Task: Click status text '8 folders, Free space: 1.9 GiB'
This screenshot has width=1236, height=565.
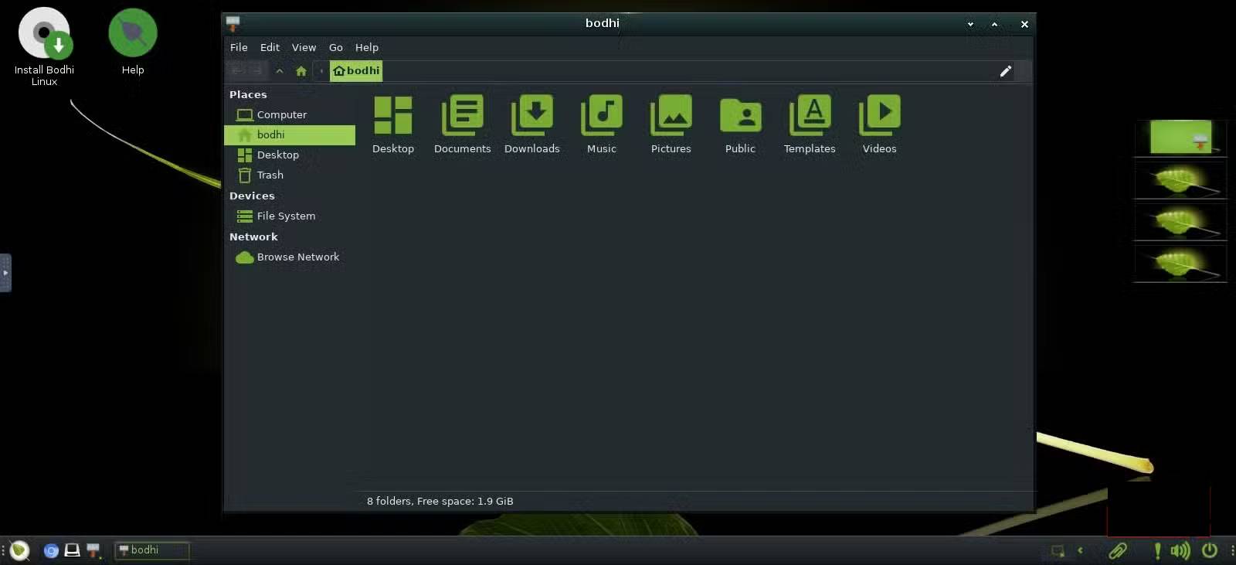Action: pos(440,501)
